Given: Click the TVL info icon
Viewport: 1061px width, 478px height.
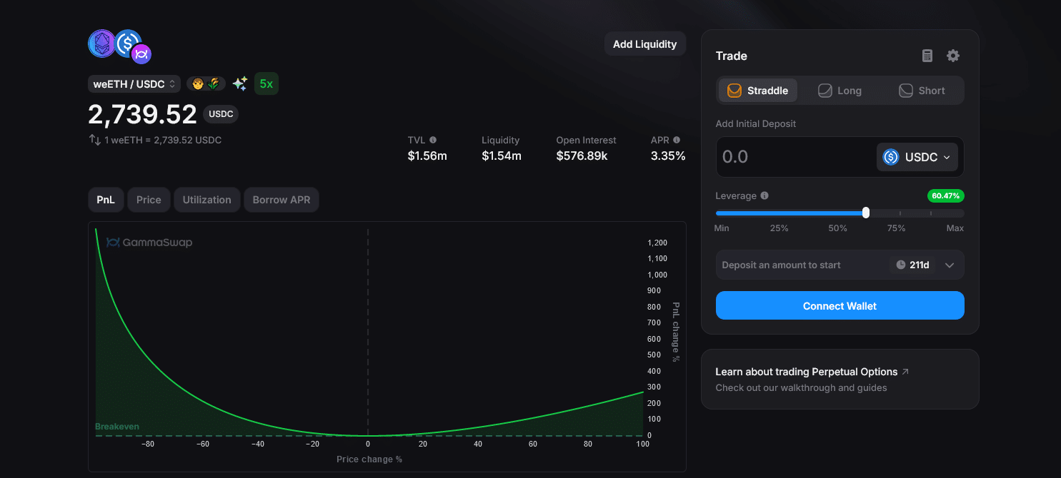Looking at the screenshot, I should pos(433,140).
